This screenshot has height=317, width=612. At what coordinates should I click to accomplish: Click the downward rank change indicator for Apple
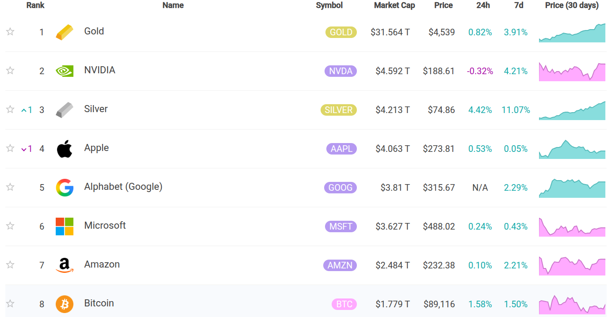coord(27,149)
